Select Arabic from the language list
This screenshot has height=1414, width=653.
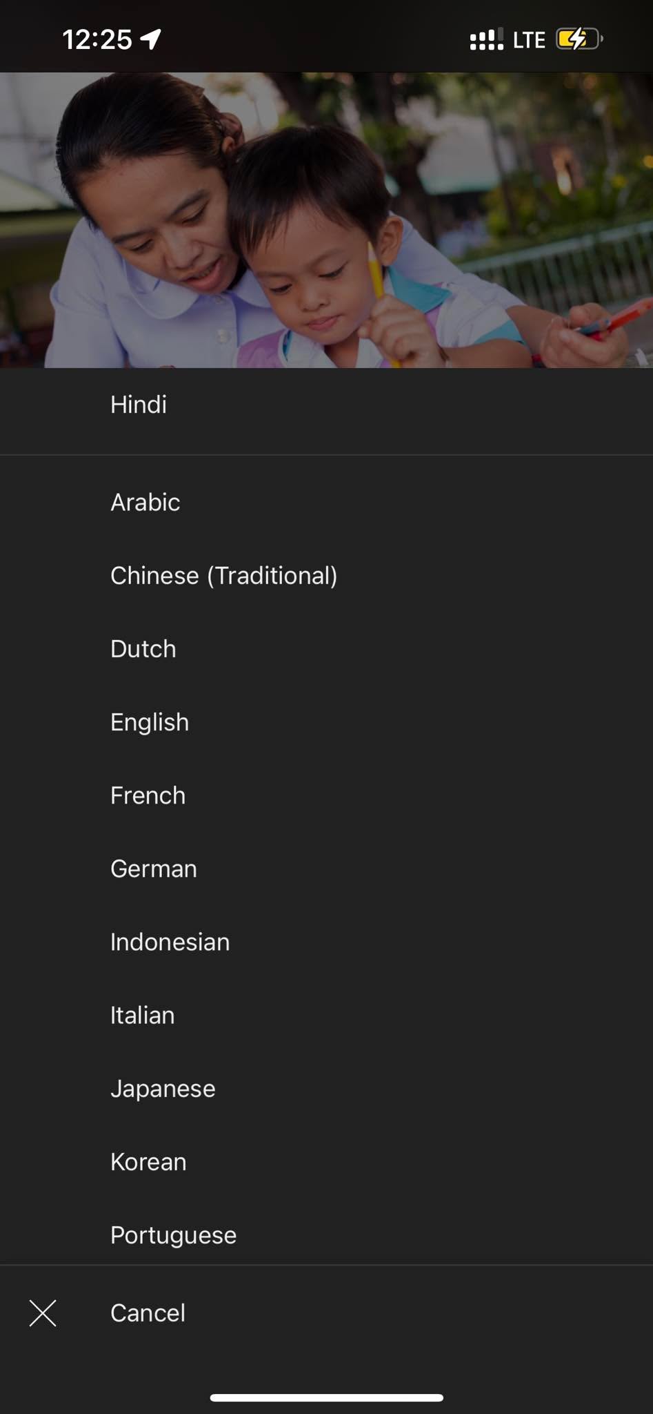click(x=326, y=503)
